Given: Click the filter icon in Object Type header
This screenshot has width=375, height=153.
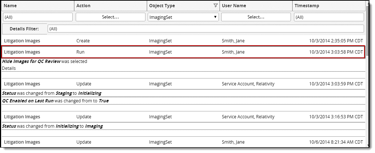Looking at the screenshot, I should click(216, 5).
